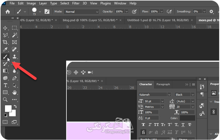220x140 pixels.
Task: Change the screen mode icon
Action: coord(14,122)
